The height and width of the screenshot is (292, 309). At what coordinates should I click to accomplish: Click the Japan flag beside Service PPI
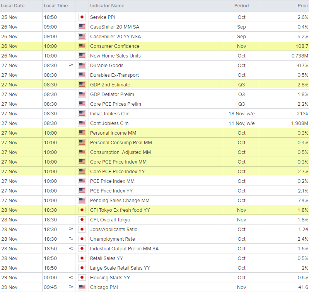(82, 17)
